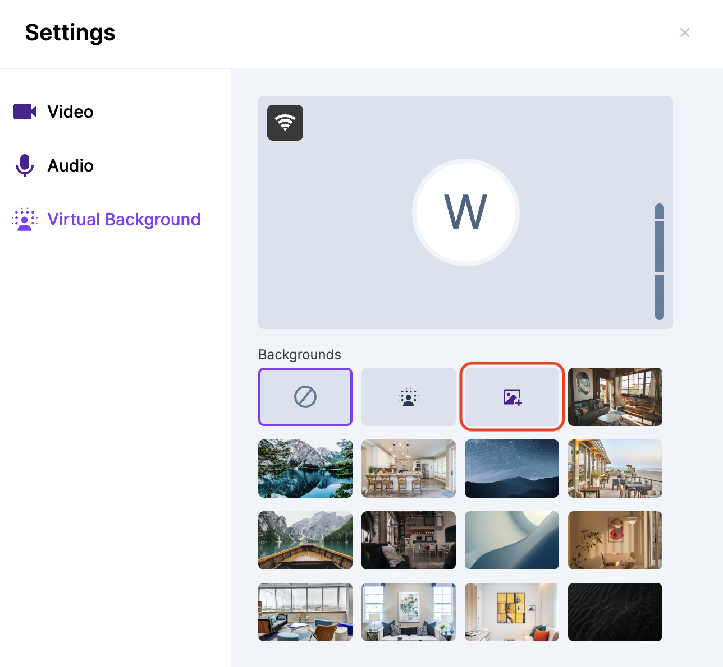
Task: Click the W avatar circle in the preview
Action: point(466,212)
